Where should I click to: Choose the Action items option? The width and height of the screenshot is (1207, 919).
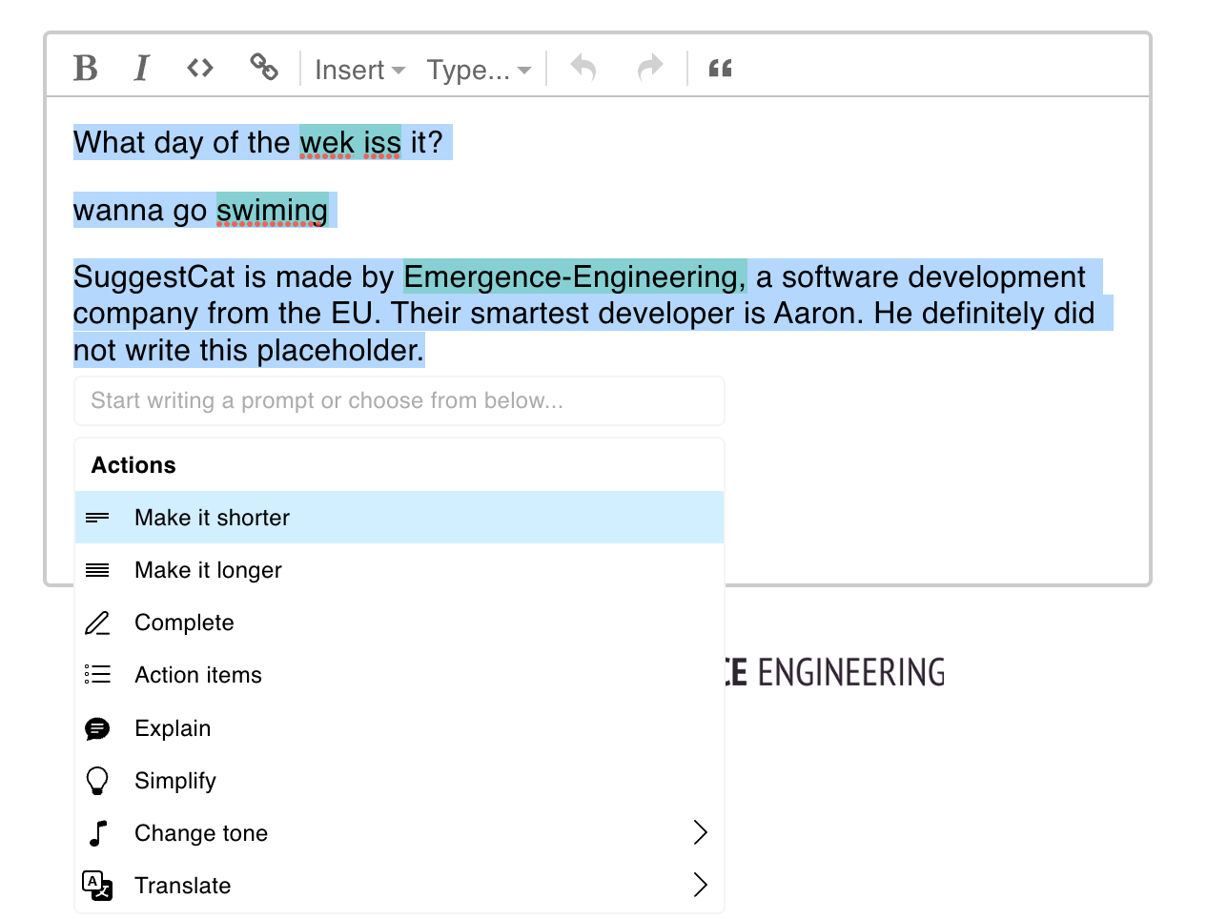399,675
